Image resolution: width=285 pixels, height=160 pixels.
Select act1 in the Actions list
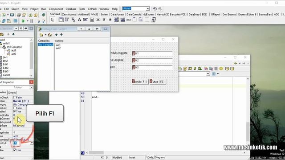58,45
